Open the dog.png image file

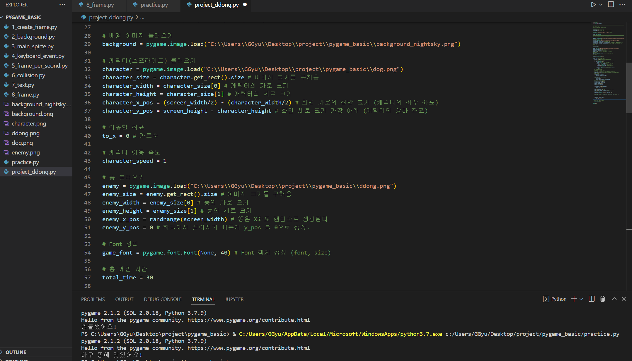pyautogui.click(x=22, y=143)
